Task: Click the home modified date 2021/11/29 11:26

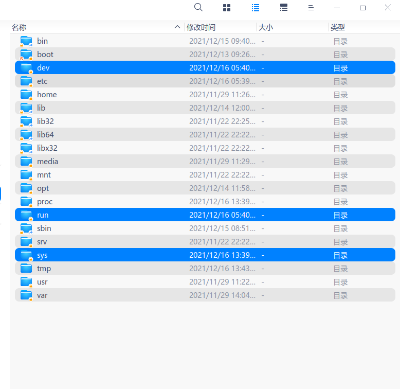Action: (x=222, y=95)
